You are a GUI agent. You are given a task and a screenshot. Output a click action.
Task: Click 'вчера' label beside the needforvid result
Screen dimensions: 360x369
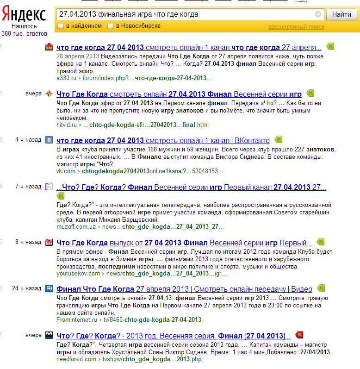[x=33, y=335]
